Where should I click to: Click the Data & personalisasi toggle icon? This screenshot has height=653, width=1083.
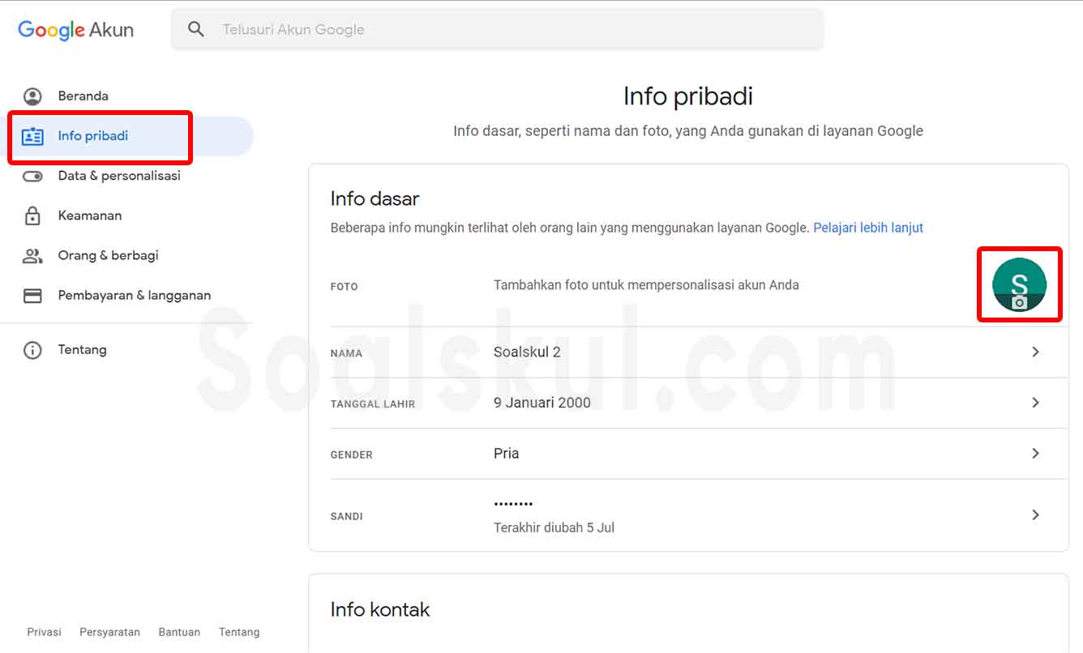pyautogui.click(x=32, y=176)
